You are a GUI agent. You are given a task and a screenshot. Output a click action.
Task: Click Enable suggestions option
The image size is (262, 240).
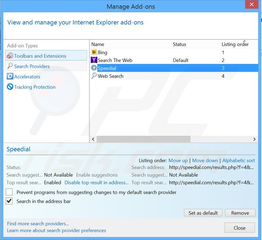point(97,175)
